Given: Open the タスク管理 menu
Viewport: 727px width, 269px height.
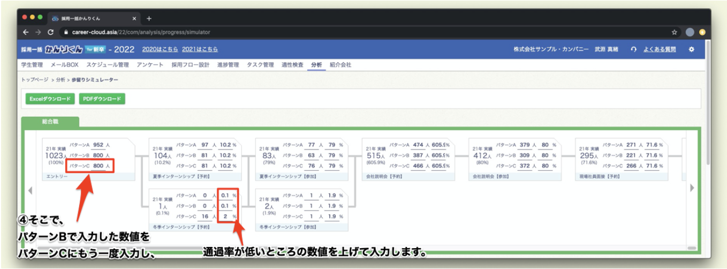Looking at the screenshot, I should [x=260, y=65].
